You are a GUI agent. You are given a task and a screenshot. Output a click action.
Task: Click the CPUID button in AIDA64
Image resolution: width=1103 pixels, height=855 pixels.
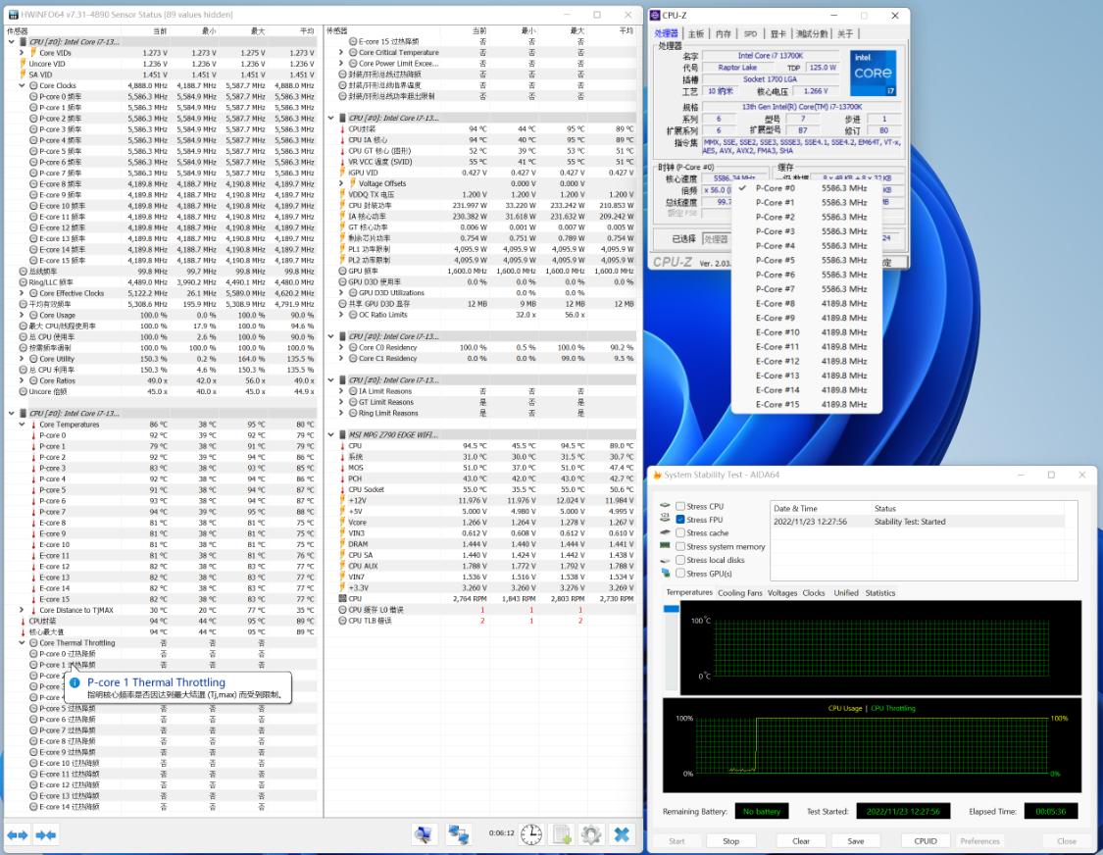[x=926, y=840]
